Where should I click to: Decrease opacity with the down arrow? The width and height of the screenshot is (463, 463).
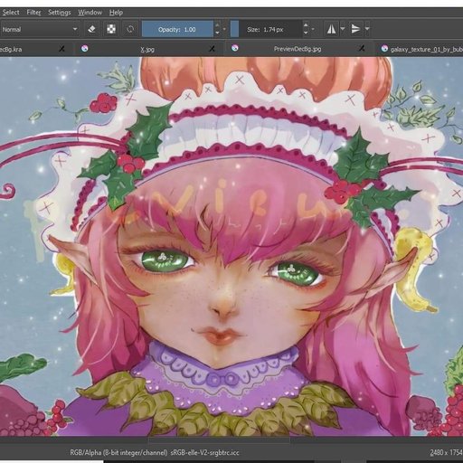[x=217, y=33]
